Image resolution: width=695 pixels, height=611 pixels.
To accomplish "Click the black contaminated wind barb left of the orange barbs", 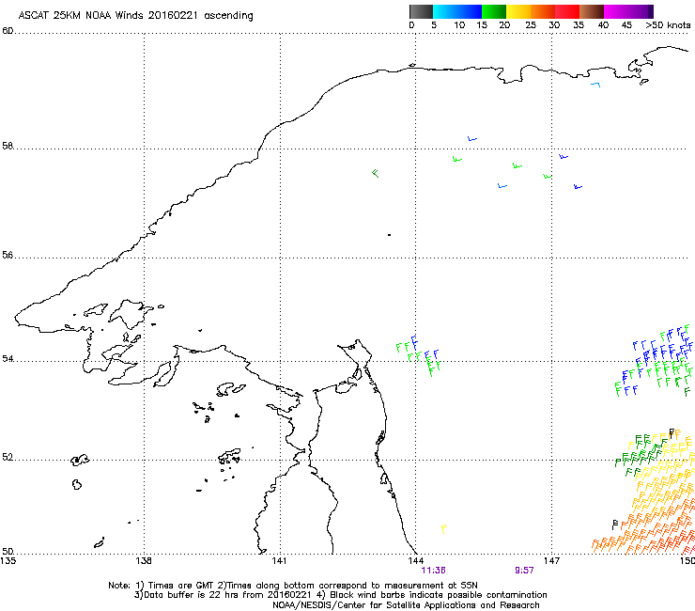I will [615, 525].
